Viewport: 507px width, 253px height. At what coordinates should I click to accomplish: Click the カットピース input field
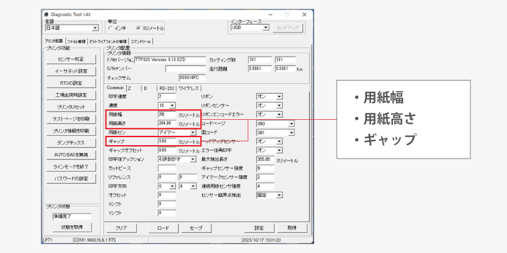click(x=167, y=168)
